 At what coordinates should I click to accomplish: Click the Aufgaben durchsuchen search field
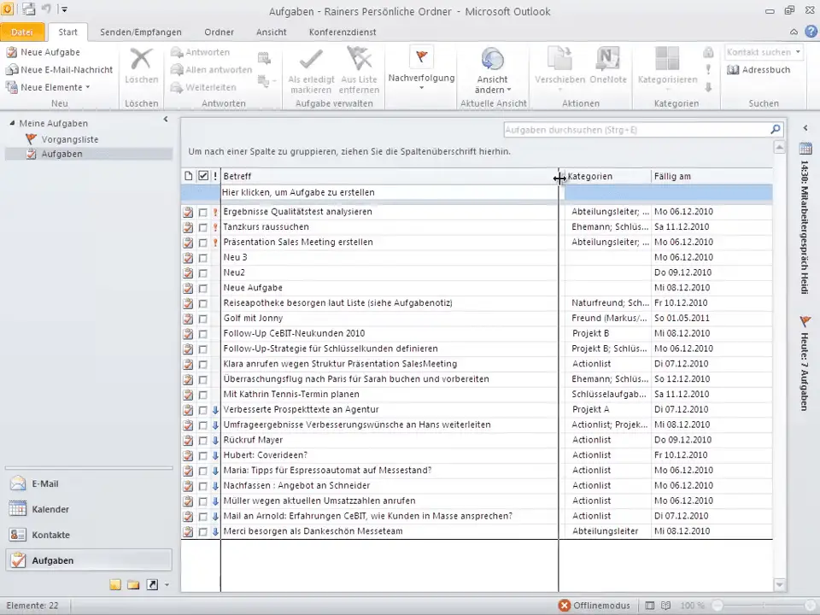coord(634,130)
